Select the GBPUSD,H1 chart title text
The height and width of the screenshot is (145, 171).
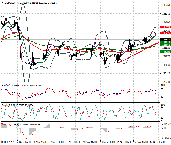pos(12,3)
